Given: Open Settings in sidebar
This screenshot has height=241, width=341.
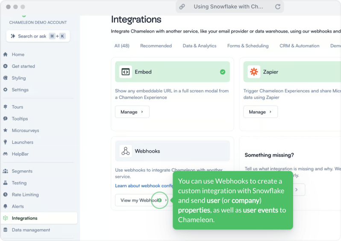Looking at the screenshot, I should tap(20, 90).
